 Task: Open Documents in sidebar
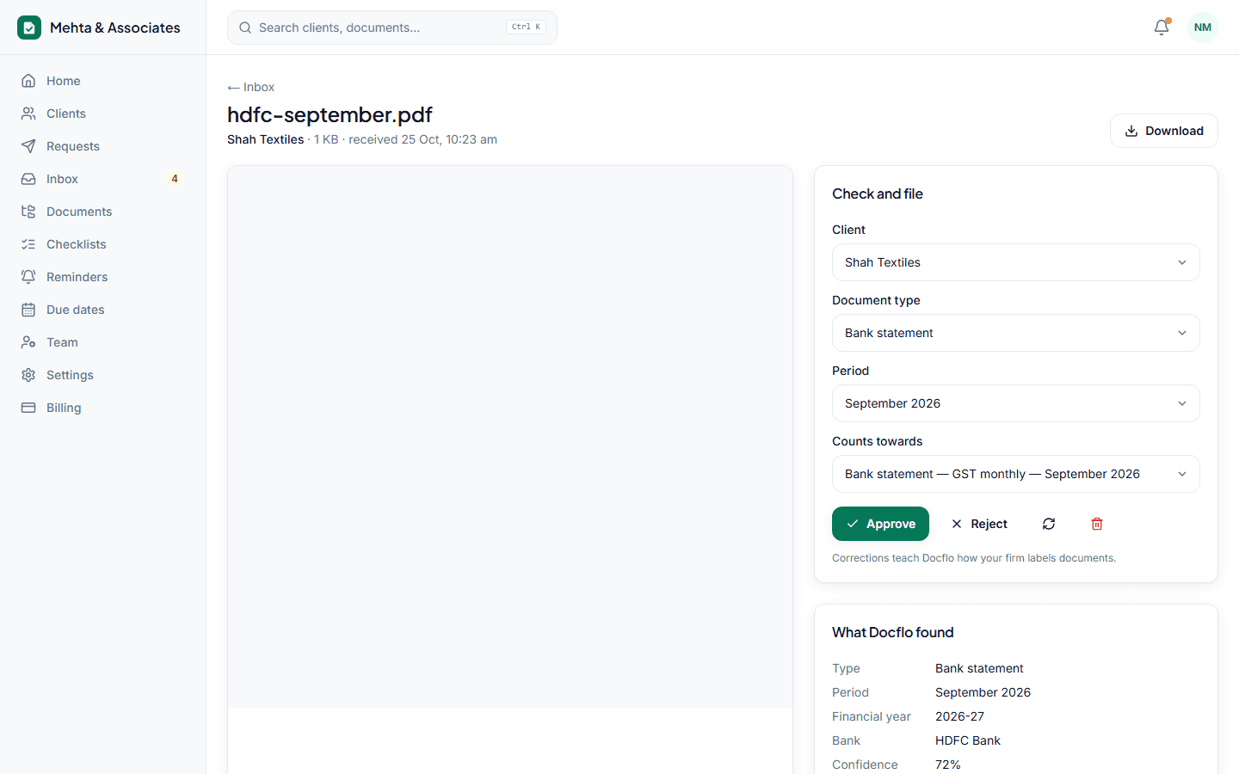point(103,212)
